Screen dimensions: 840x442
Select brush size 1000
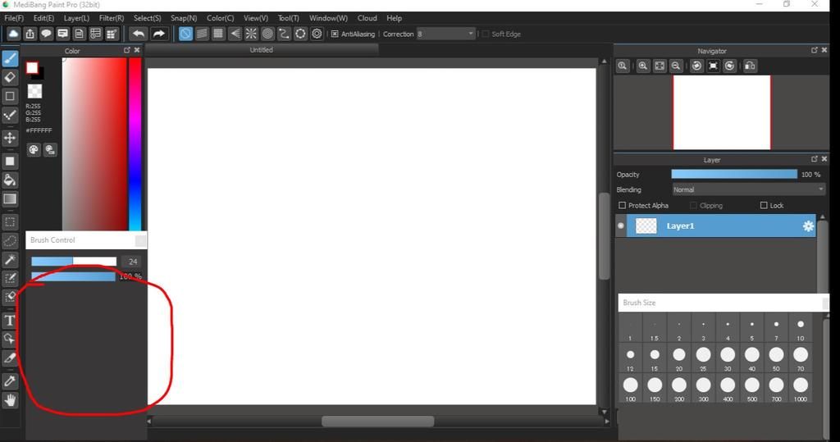point(801,389)
